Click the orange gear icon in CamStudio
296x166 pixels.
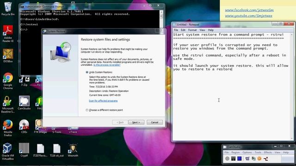point(259,159)
